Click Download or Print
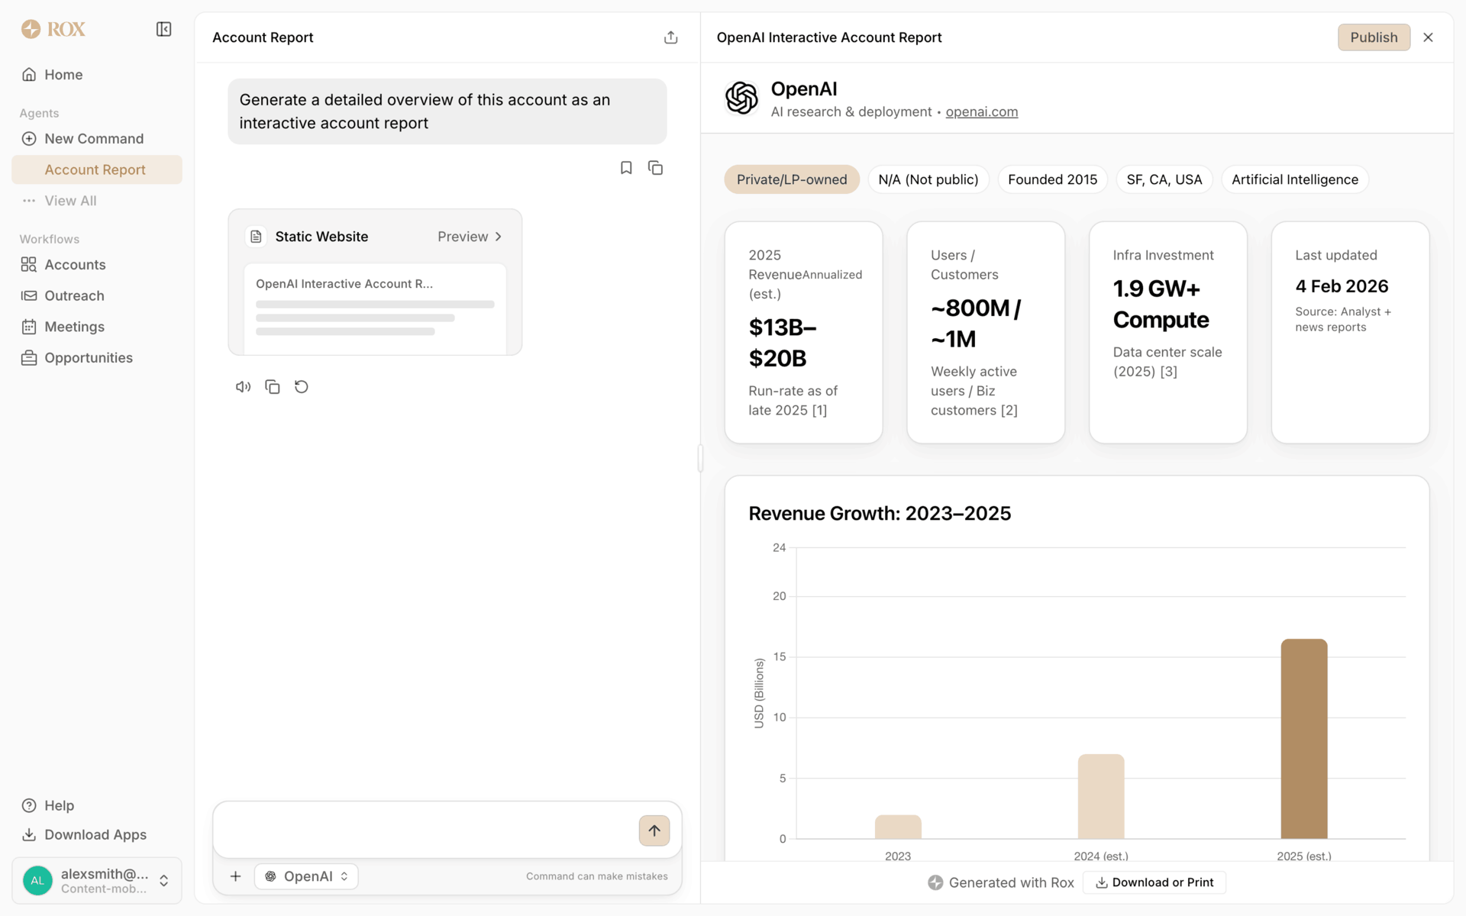 click(1154, 882)
